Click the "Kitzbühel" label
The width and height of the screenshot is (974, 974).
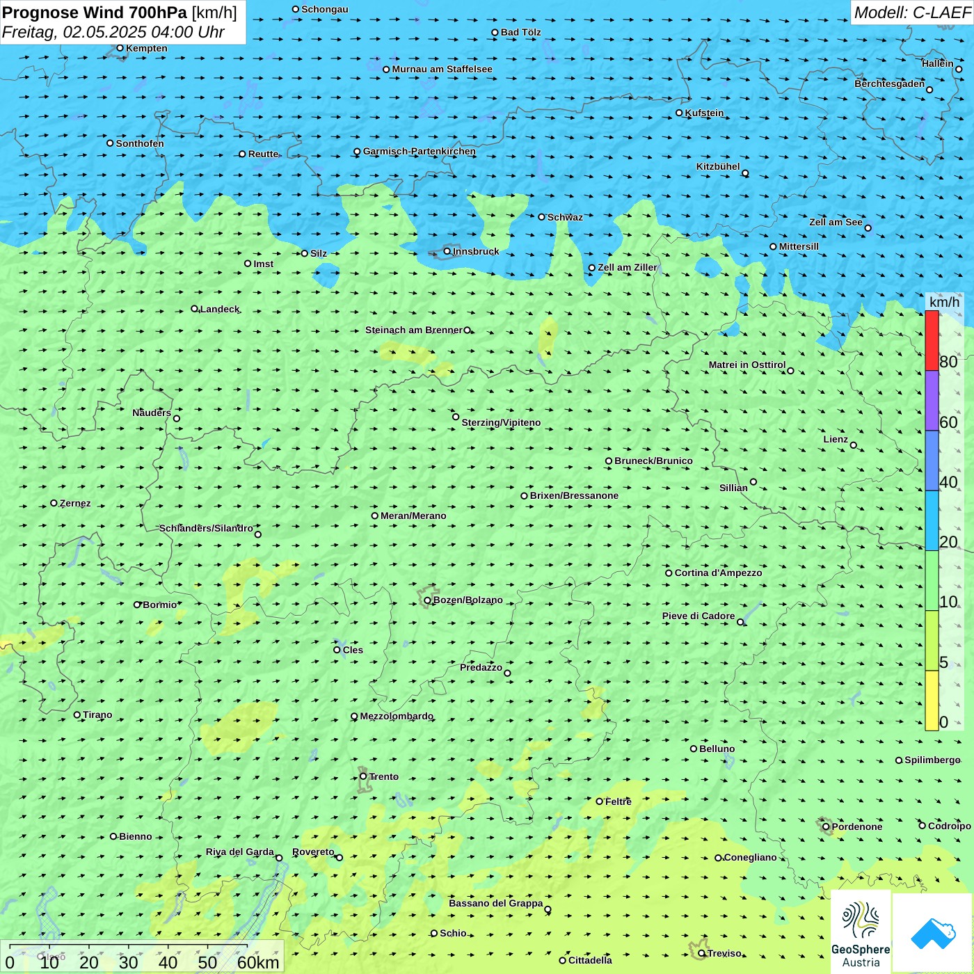tap(718, 166)
